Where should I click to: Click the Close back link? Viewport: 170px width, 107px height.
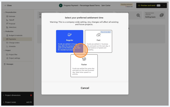(8, 5)
